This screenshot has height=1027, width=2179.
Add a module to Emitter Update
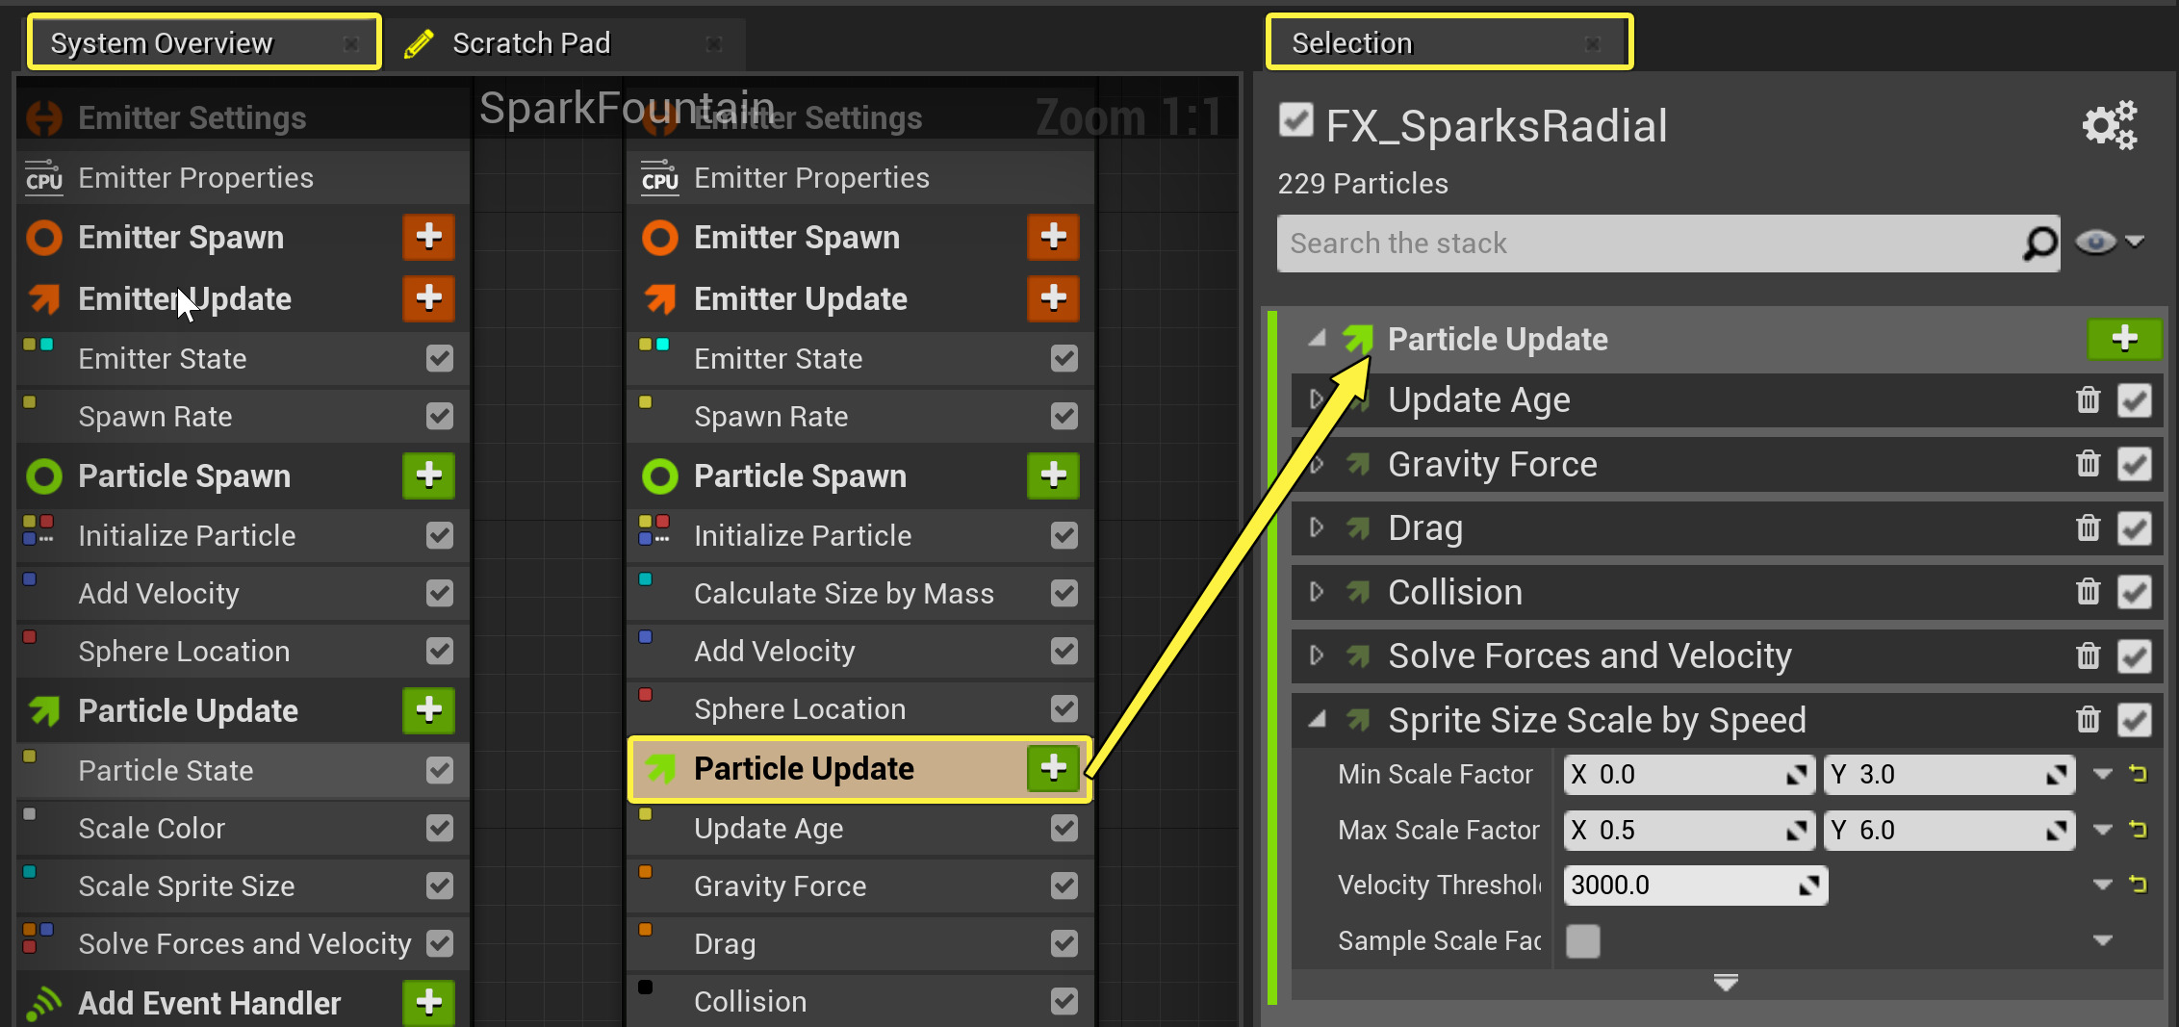(428, 298)
